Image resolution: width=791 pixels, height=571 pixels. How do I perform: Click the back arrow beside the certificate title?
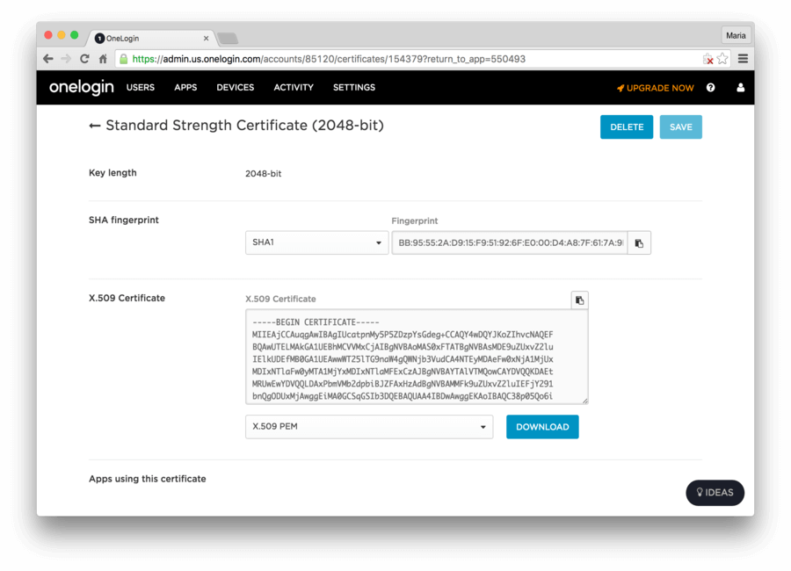[94, 126]
